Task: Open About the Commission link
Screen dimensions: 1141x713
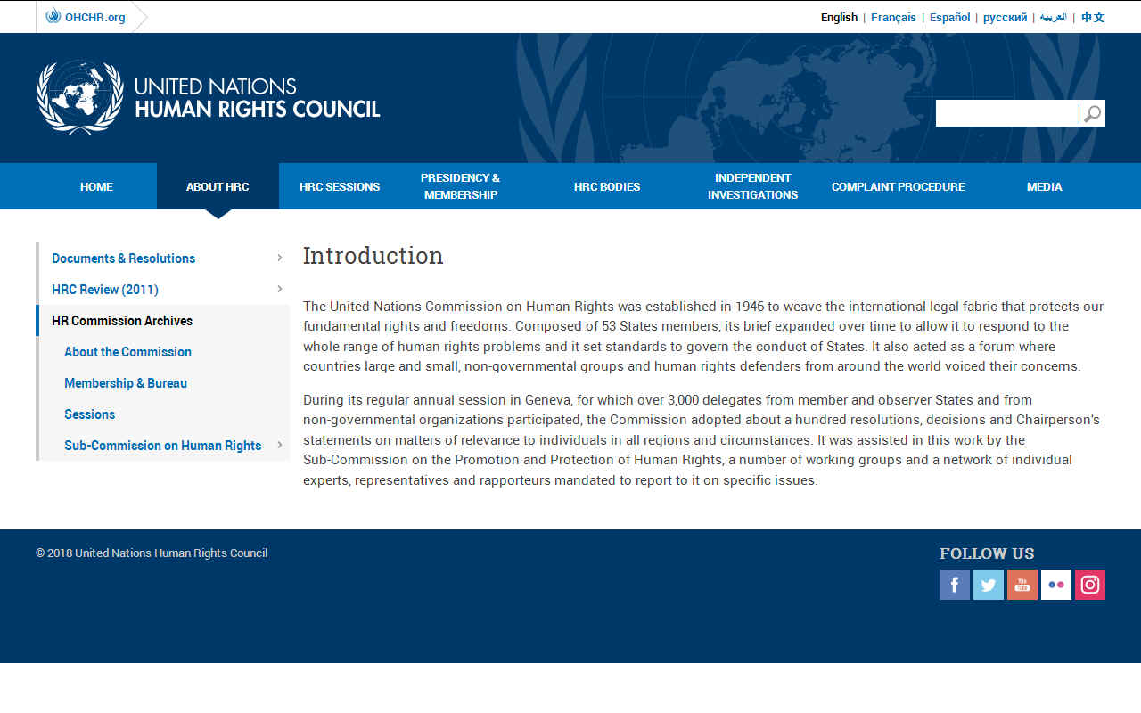Action: point(127,351)
